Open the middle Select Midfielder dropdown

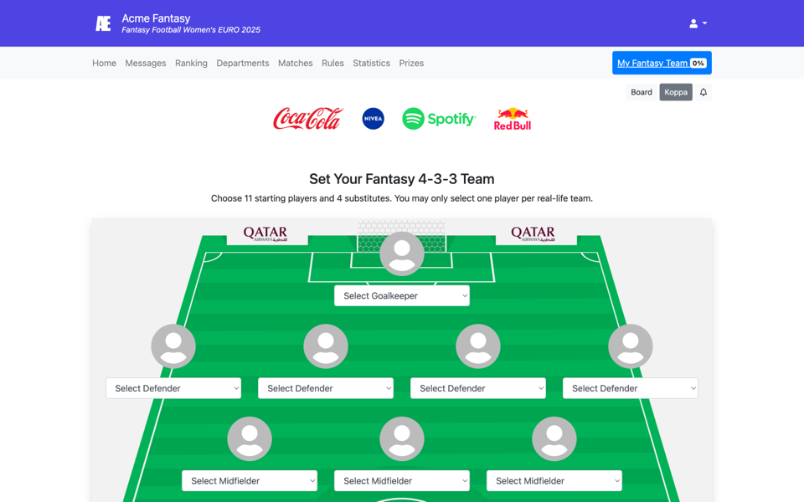402,480
